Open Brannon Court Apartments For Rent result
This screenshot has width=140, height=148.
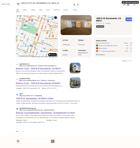click(x=45, y=113)
